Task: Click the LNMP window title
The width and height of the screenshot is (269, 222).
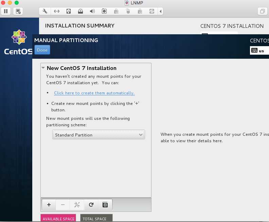Action: point(137,3)
